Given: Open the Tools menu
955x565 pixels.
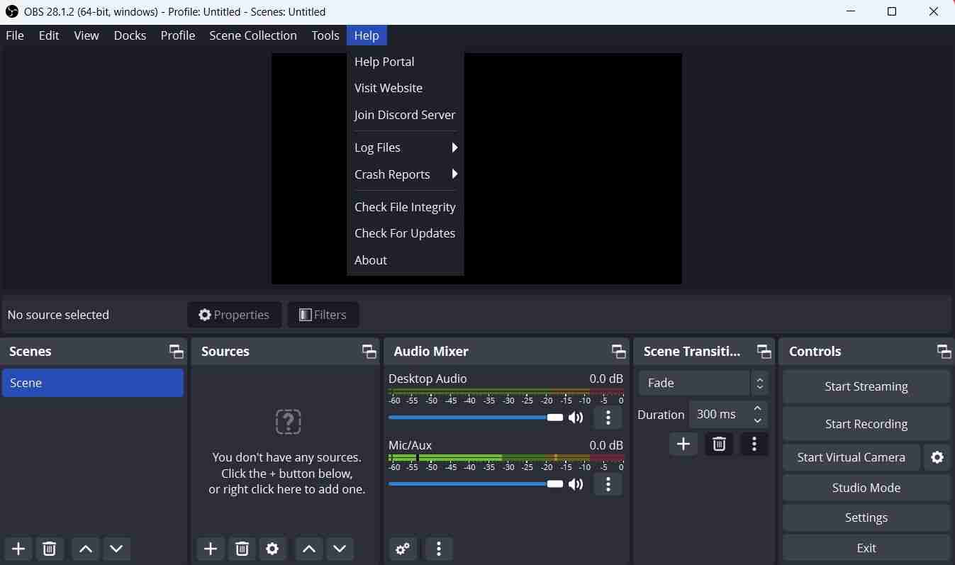Looking at the screenshot, I should click(x=325, y=35).
